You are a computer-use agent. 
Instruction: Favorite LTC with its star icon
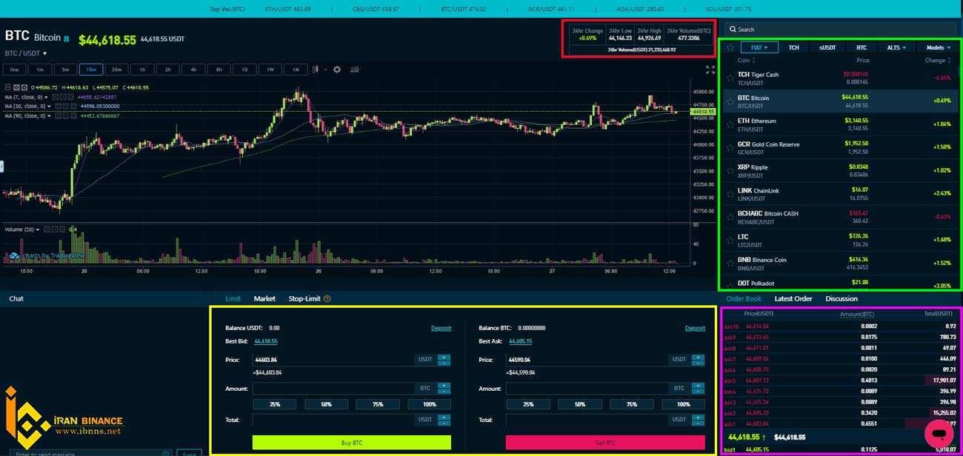[730, 240]
